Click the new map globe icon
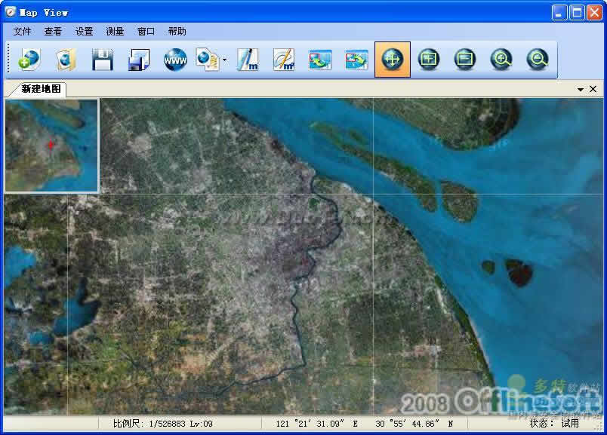The width and height of the screenshot is (607, 435). (x=29, y=60)
